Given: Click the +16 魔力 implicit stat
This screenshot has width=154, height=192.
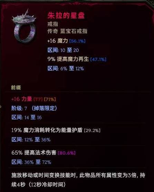Looking at the screenshot, I should coord(57,41).
